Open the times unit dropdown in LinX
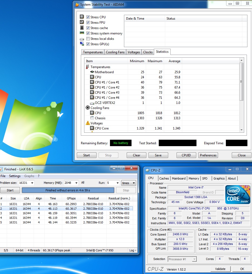The width and height of the screenshot is (252, 274). click(129, 183)
